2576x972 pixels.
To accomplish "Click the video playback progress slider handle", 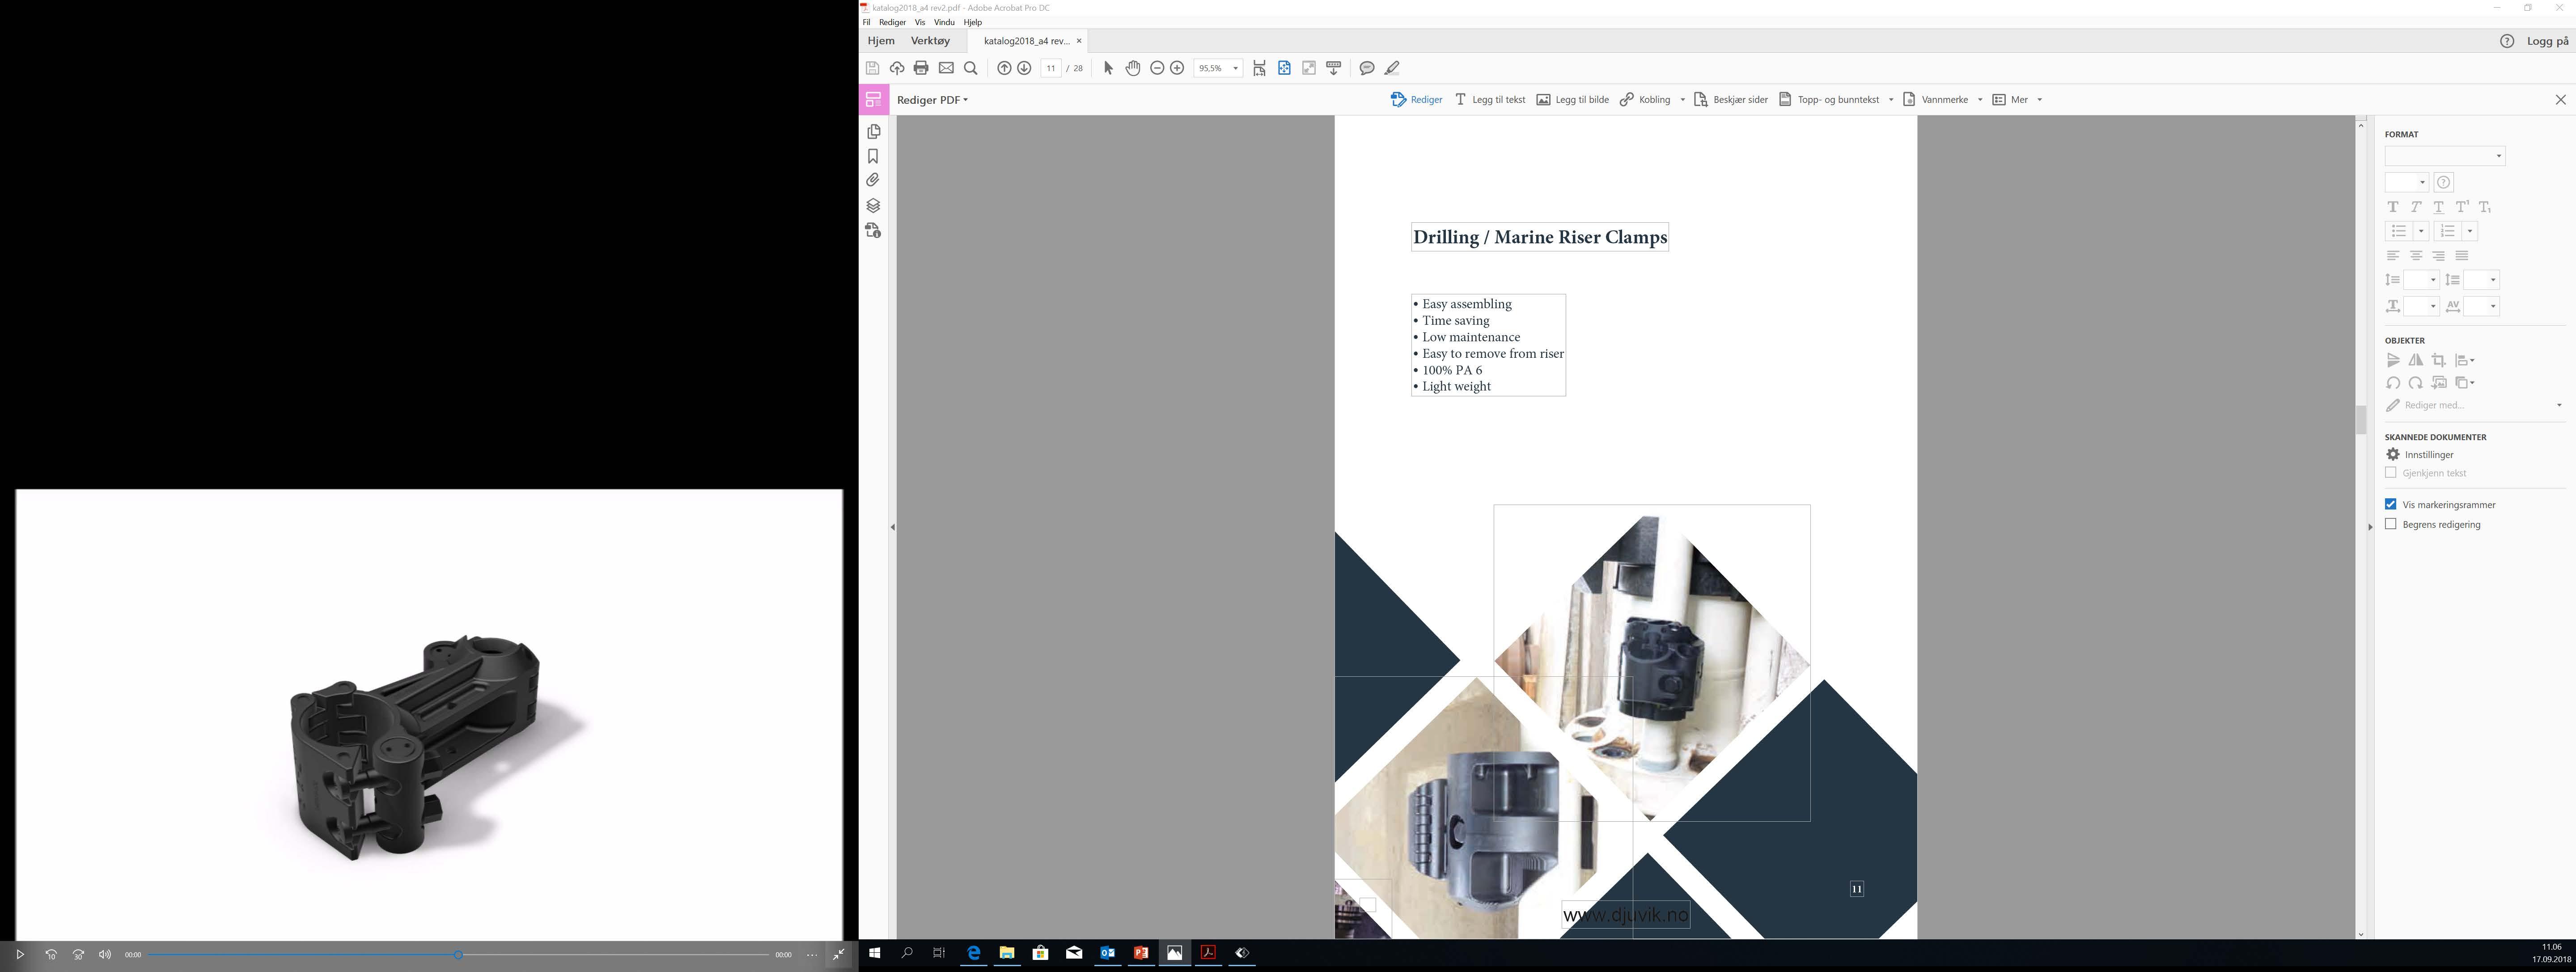I will 458,955.
